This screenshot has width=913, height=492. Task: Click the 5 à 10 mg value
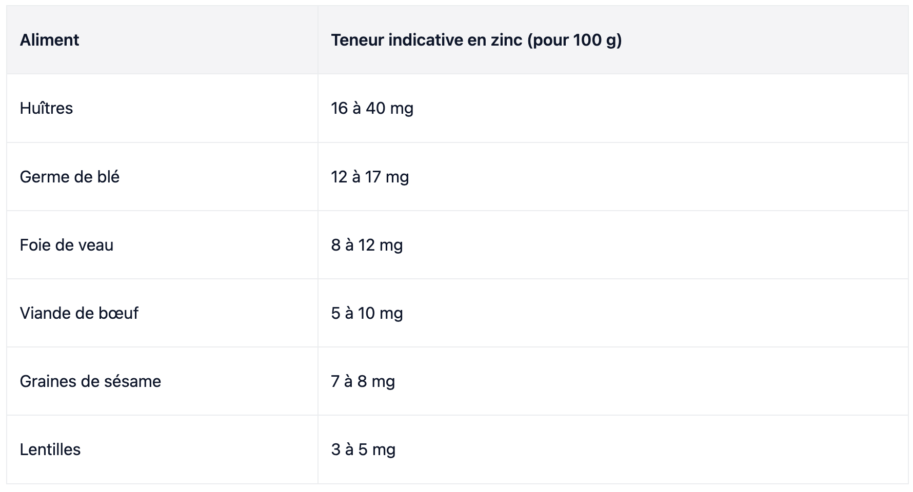coord(367,313)
